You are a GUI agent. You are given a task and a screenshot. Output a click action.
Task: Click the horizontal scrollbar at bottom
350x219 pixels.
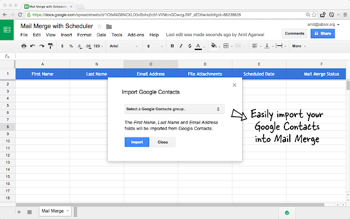point(170,205)
